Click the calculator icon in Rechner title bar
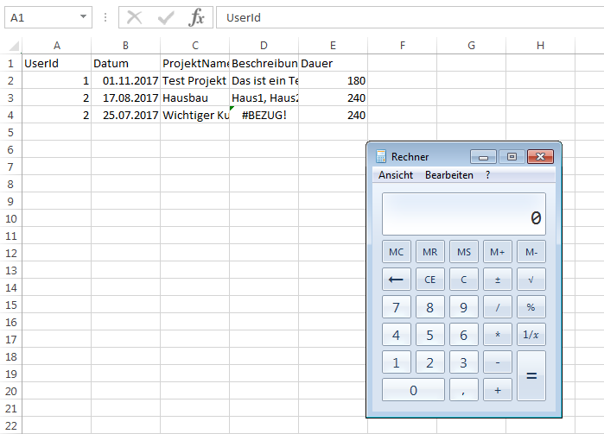This screenshot has height=434, width=604. point(380,157)
